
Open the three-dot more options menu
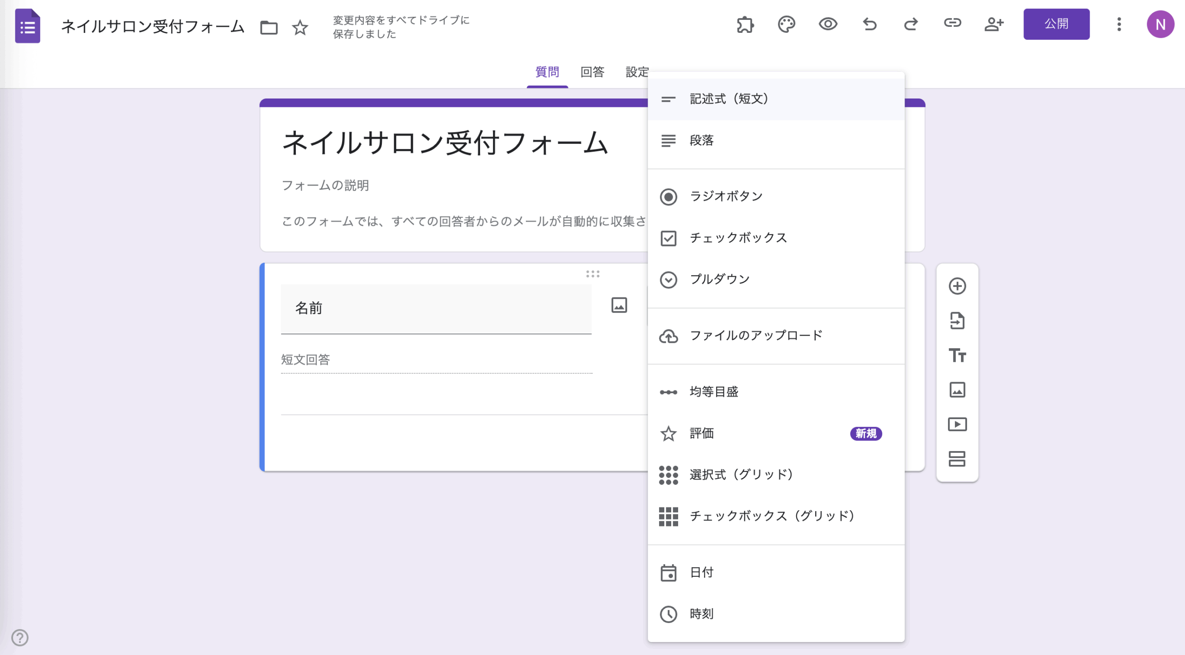click(x=1119, y=24)
